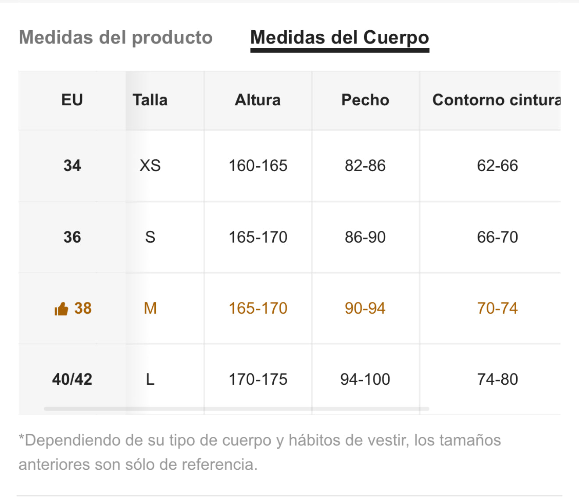The image size is (579, 504).
Task: Click the EU column header
Action: coord(72,100)
